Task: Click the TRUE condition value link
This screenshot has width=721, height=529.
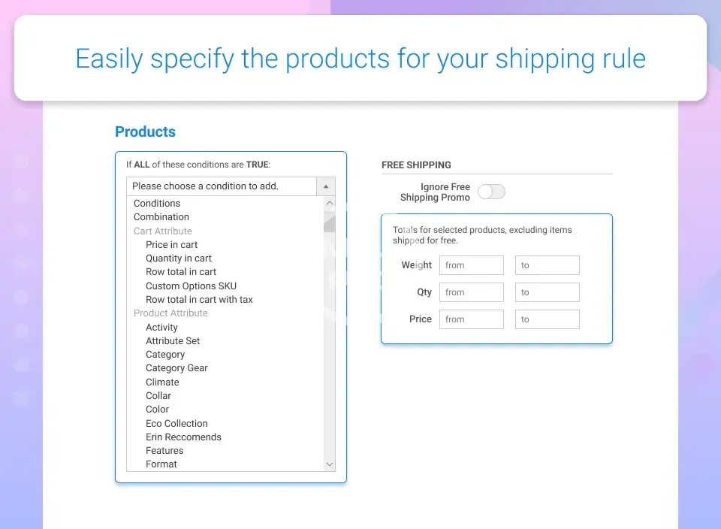Action: [x=257, y=165]
